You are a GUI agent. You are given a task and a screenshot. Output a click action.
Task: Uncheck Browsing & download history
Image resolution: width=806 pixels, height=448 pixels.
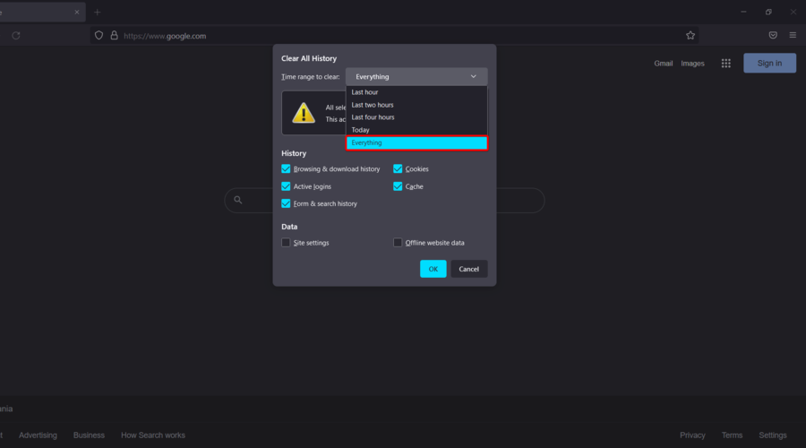(x=287, y=168)
